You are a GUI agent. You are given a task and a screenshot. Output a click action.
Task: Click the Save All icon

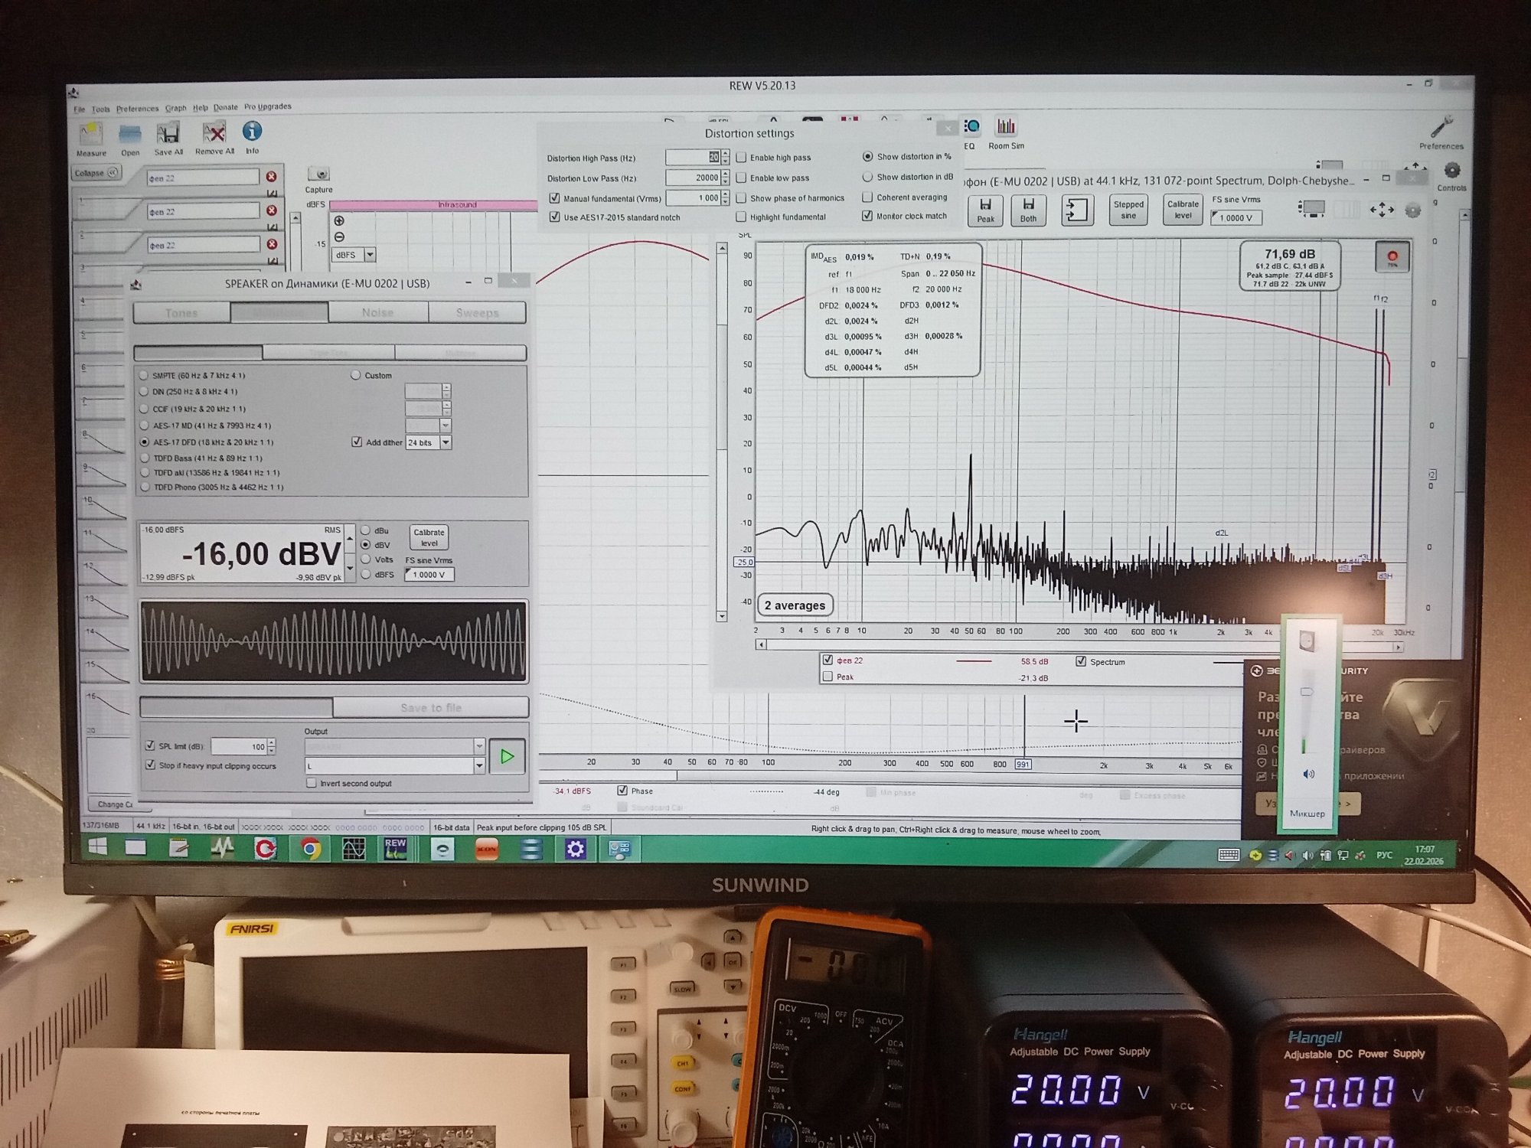[x=168, y=133]
